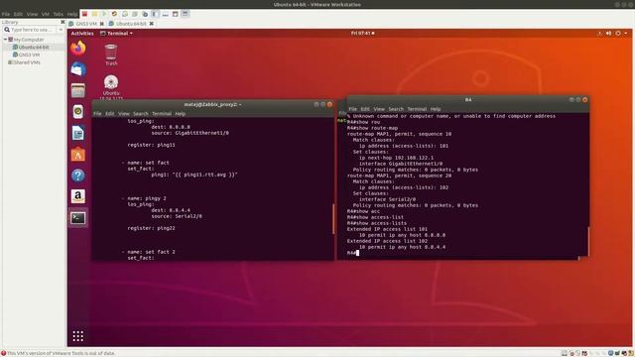Open Terminal menu in Zabbix_proxy terminal
The image size is (635, 357).
(x=162, y=114)
